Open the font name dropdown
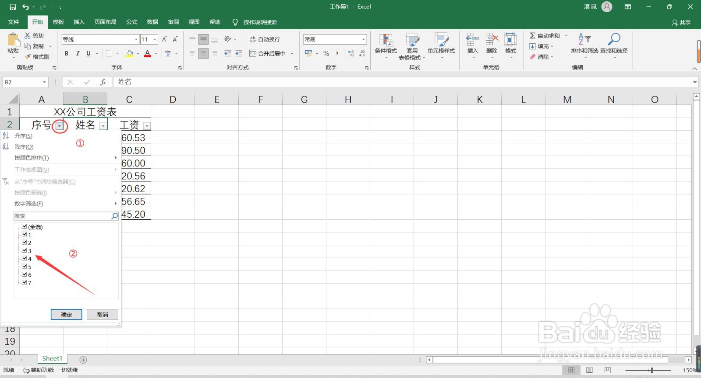This screenshot has width=701, height=378. point(136,39)
